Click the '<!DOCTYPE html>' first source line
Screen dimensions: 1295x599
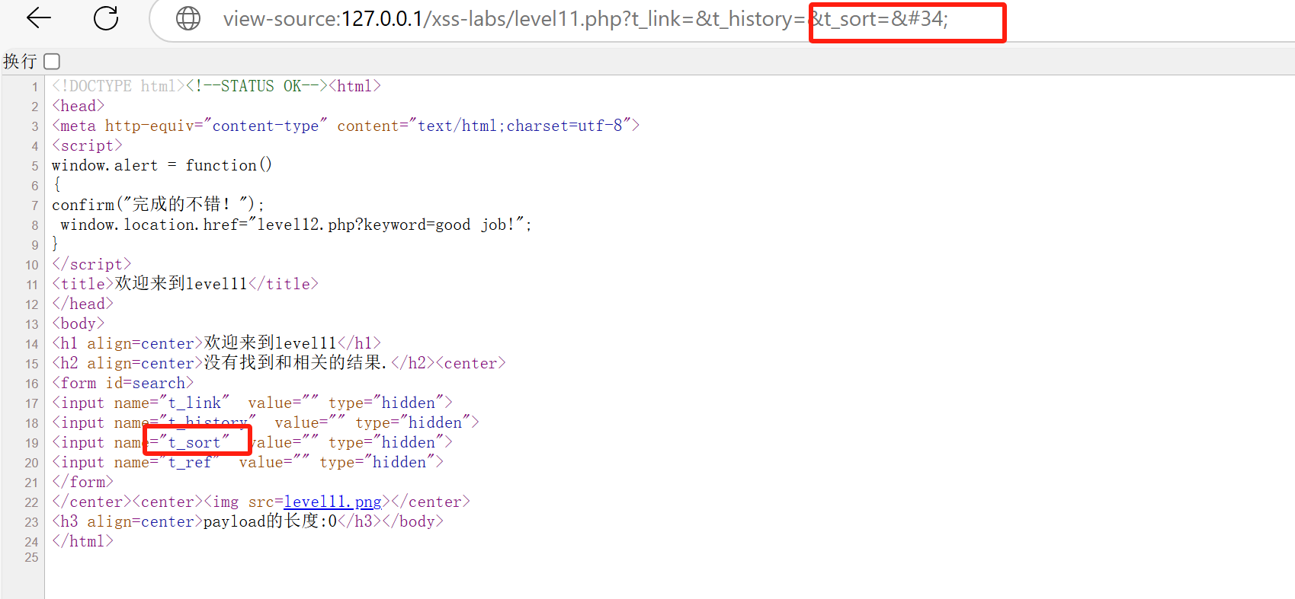pyautogui.click(x=216, y=86)
